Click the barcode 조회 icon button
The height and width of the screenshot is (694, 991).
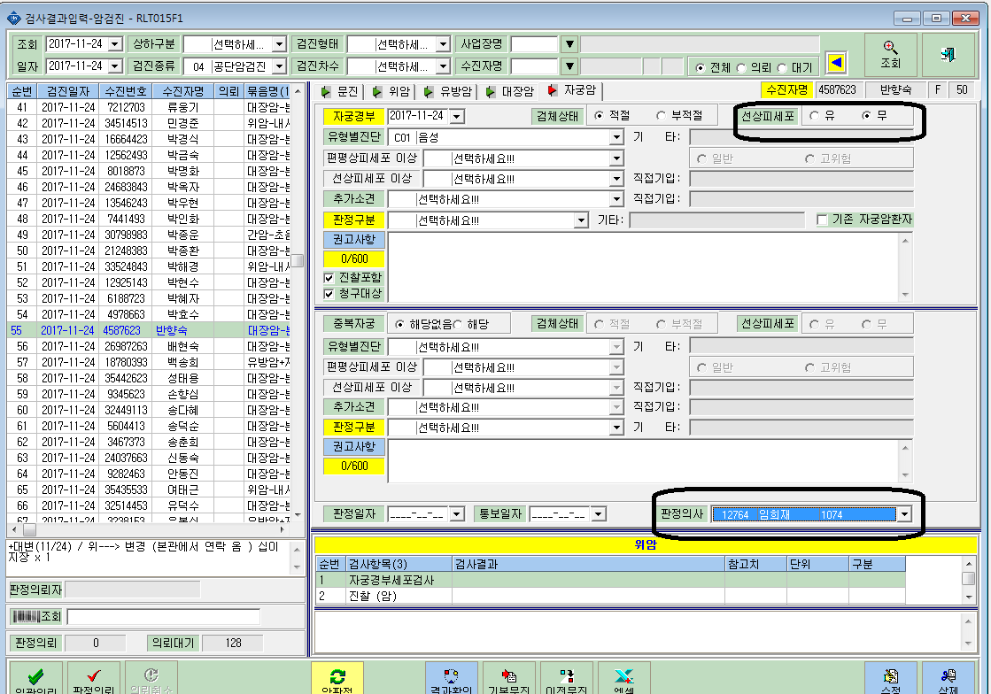click(x=36, y=616)
